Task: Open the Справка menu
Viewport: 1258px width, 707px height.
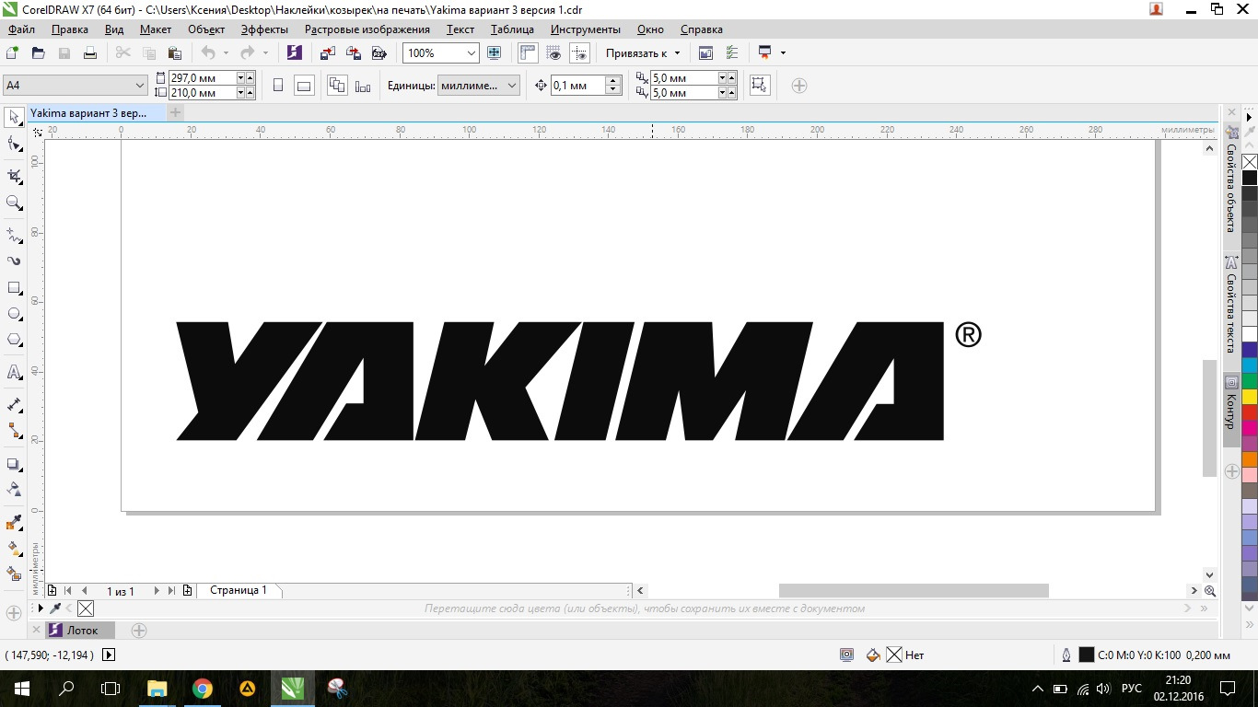Action: [701, 29]
